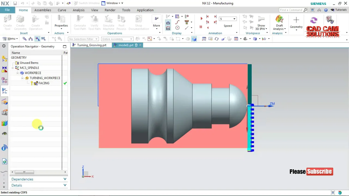Viewport: 349px width, 196px height.
Task: Switch to the Assemblies ribbon tab
Action: (x=43, y=10)
